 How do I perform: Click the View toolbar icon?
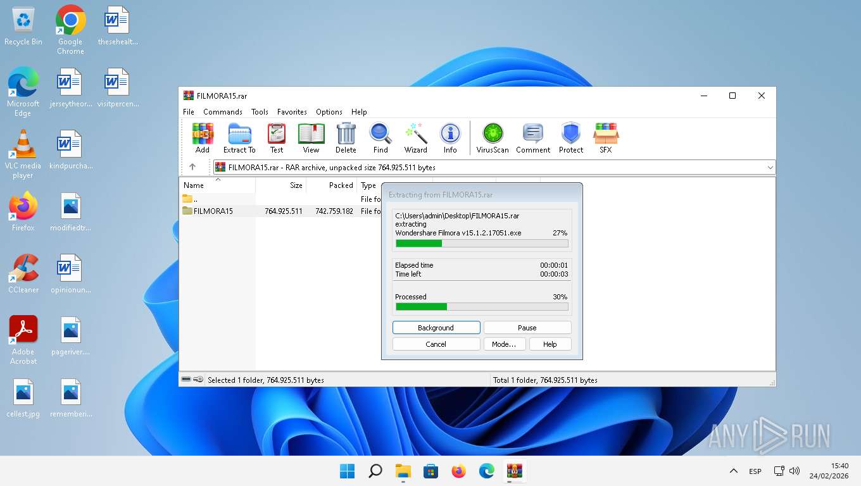311,138
